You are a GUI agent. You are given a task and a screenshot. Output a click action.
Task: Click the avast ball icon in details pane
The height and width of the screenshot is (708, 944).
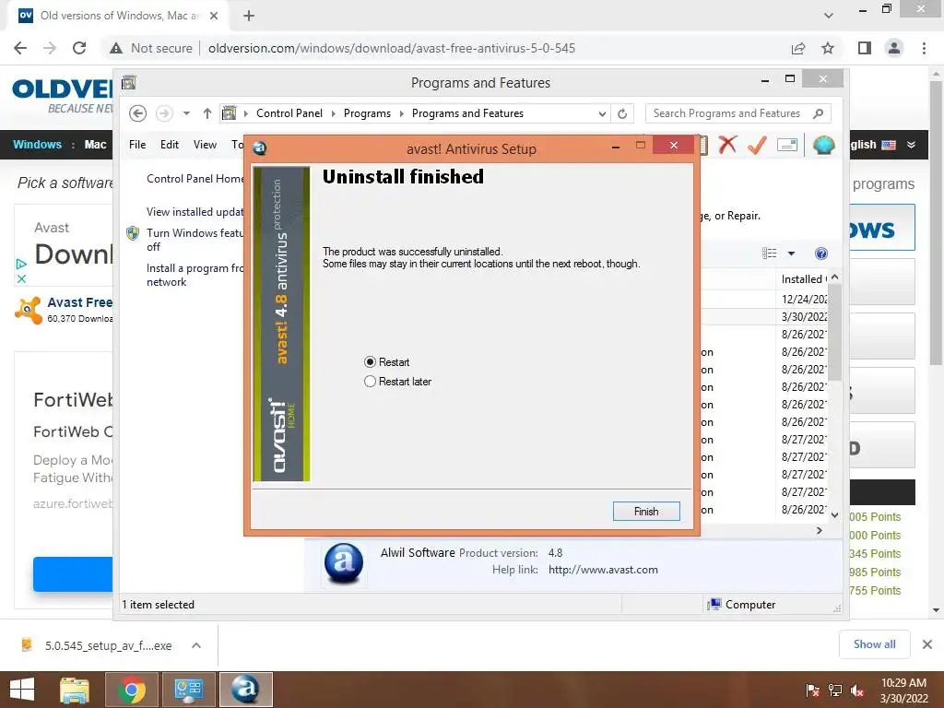[344, 563]
